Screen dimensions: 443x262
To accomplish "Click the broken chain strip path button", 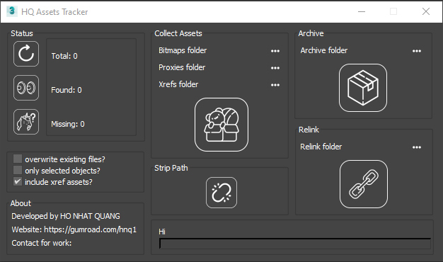I will point(221,193).
